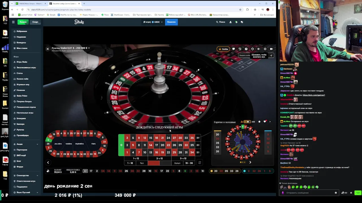This screenshot has width=362, height=203.
Task: Switch to the YNKNOWme Stream browser tab
Action: [x=30, y=4]
